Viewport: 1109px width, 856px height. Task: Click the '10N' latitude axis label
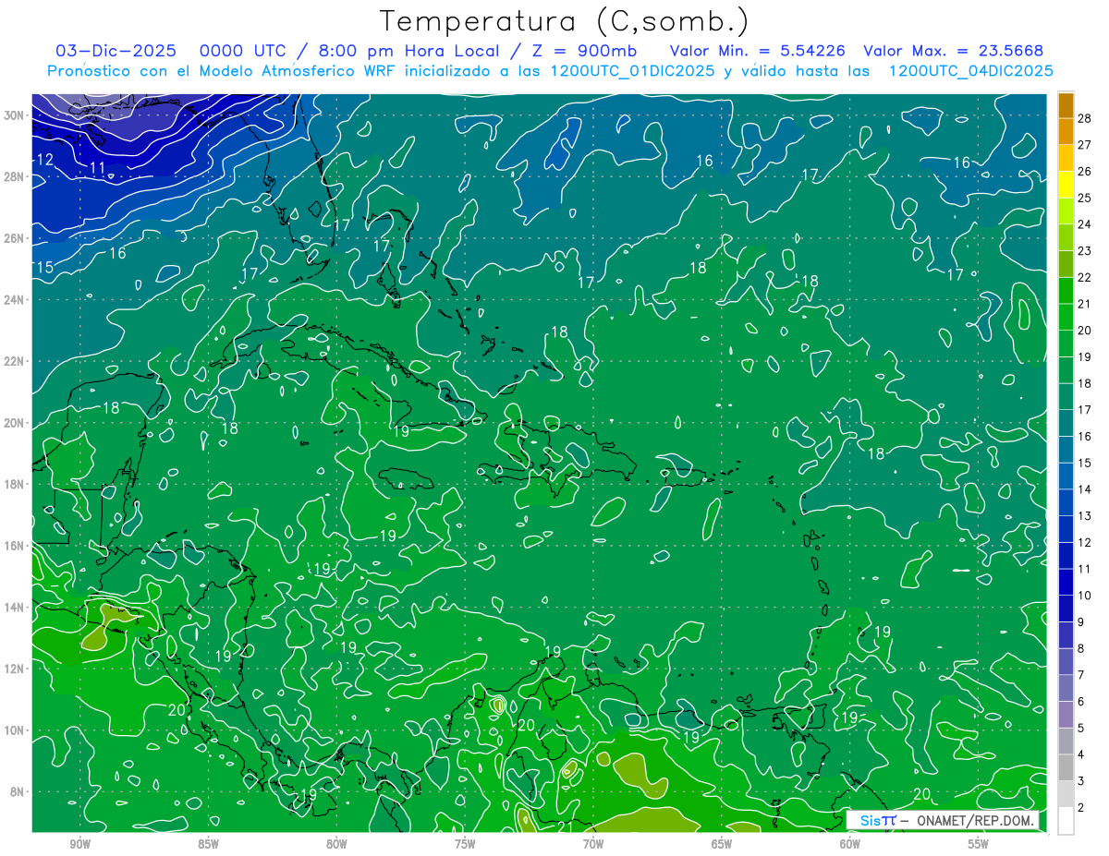[15, 730]
